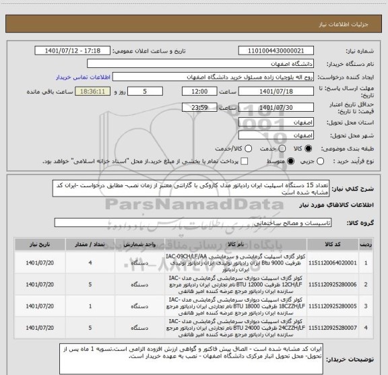Click the 12CH/LF 12000 BTU product name cell
This screenshot has height=375, width=388.
point(236,285)
